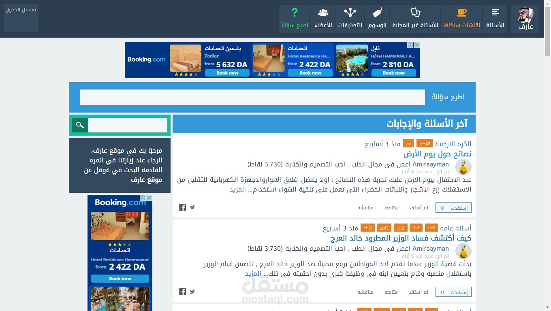
Task: Share Earth Day question on Facebook
Action: click(183, 207)
